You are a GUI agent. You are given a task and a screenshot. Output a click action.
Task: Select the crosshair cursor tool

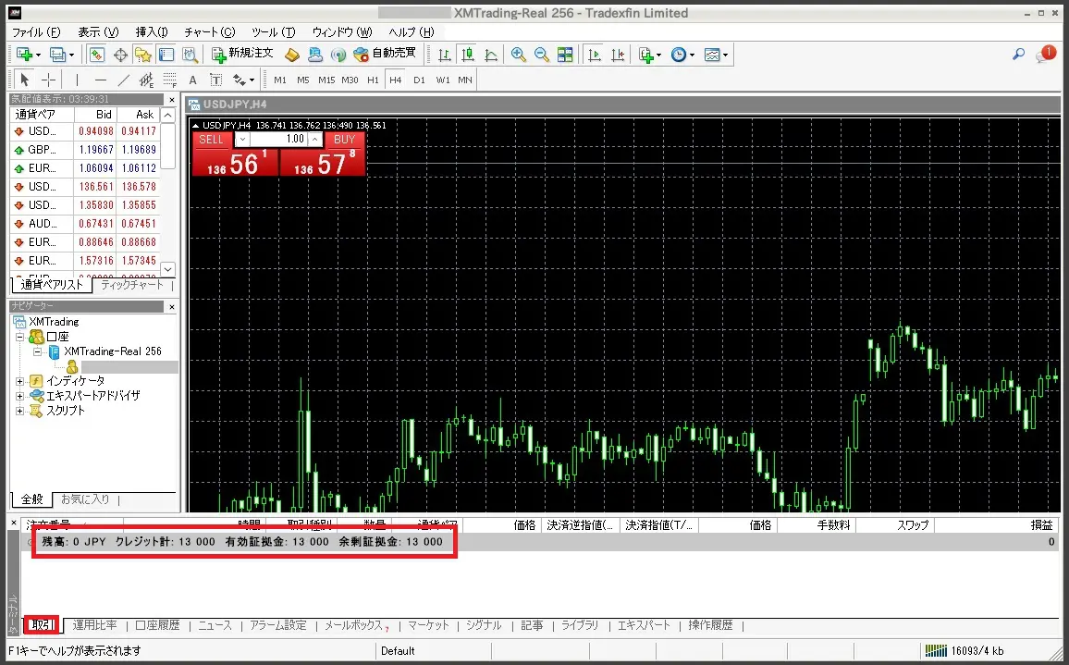click(49, 80)
